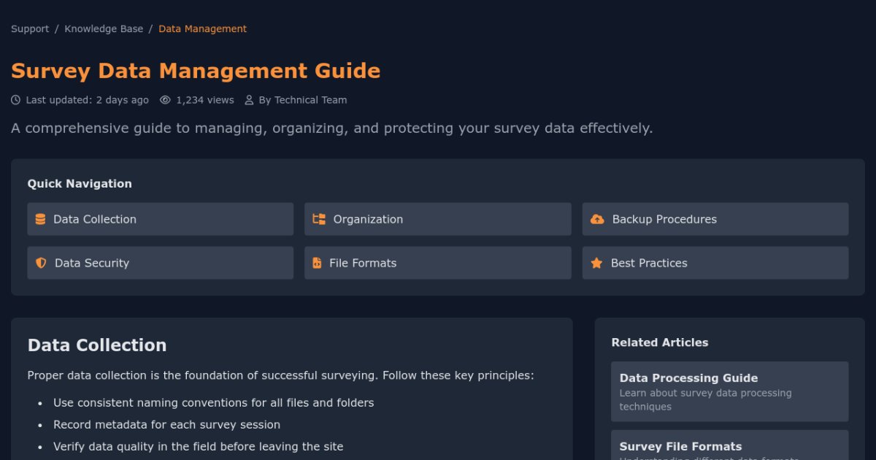Screen dimensions: 876x460
Task: Click the Support breadcrumb link
Action: pos(29,28)
